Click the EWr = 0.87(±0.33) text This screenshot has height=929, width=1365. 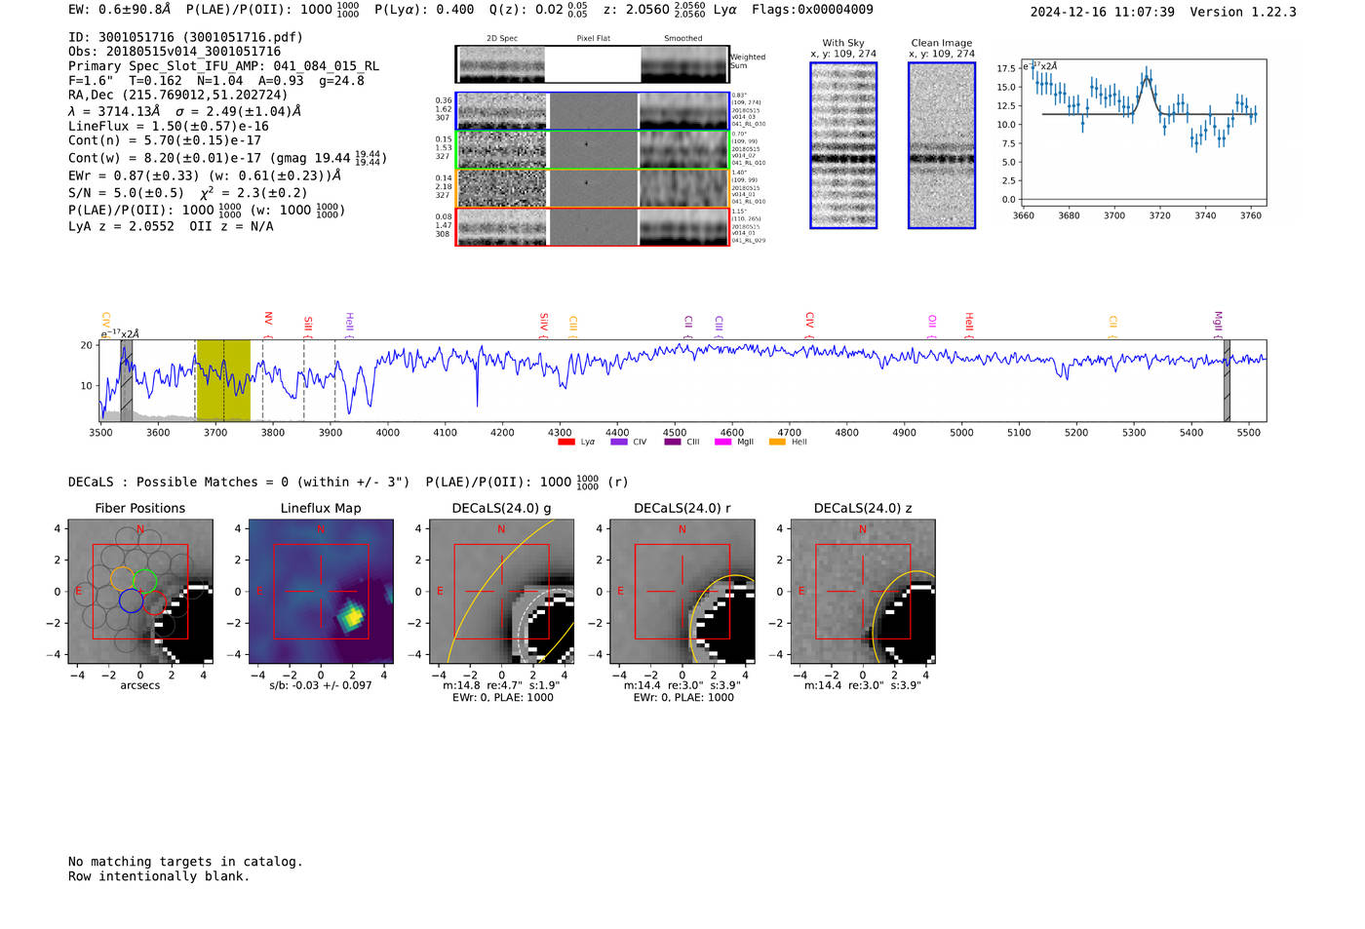134,175
